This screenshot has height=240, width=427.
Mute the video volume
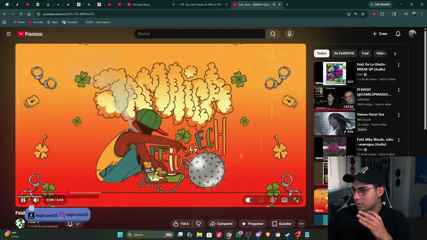tap(36, 200)
